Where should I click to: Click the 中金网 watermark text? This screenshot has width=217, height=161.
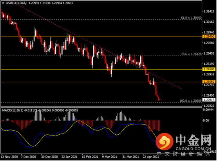[x=193, y=140]
